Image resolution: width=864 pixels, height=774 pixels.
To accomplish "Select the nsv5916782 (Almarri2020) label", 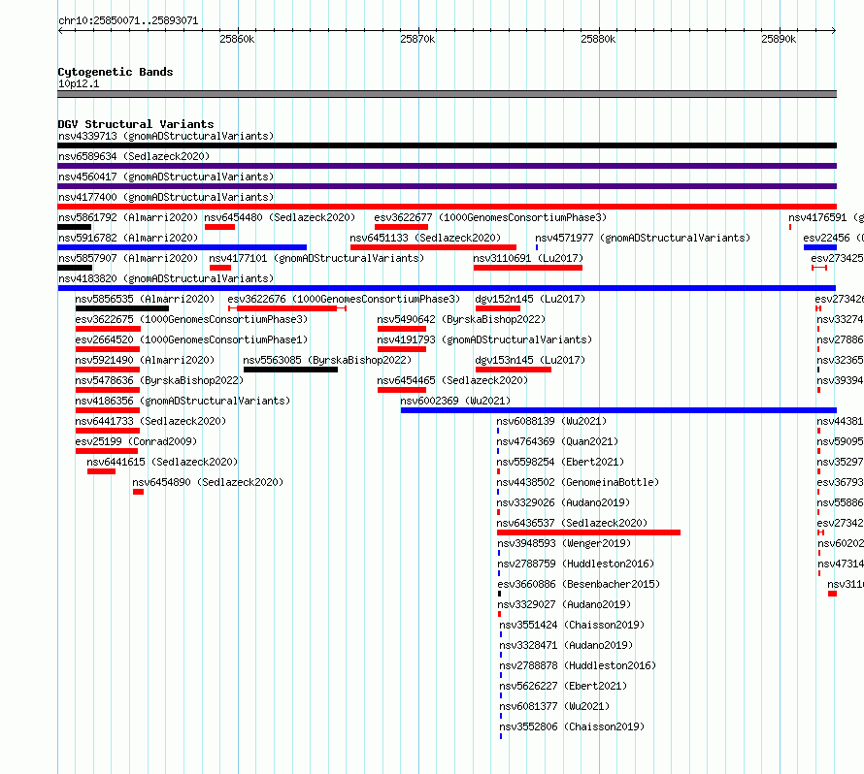I will (128, 238).
